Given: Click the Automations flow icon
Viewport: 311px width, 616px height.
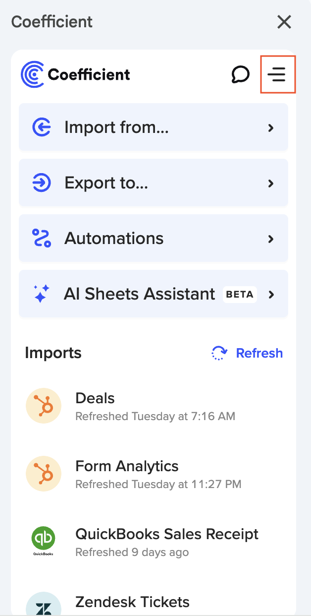Looking at the screenshot, I should coord(42,238).
